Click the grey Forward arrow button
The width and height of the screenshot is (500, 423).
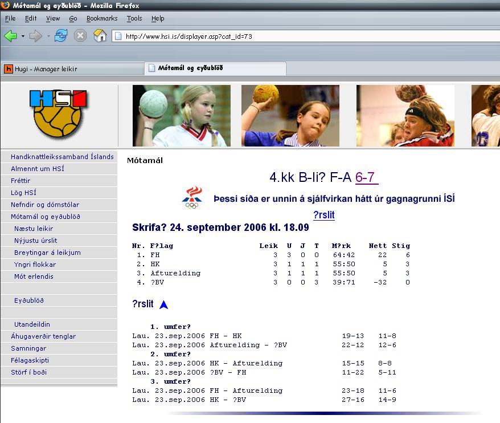(x=35, y=36)
